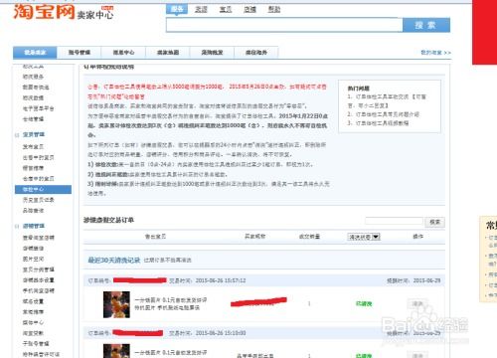The image size is (497, 358).
Task: Open the 消息中心 navigation tab
Action: pos(123,53)
